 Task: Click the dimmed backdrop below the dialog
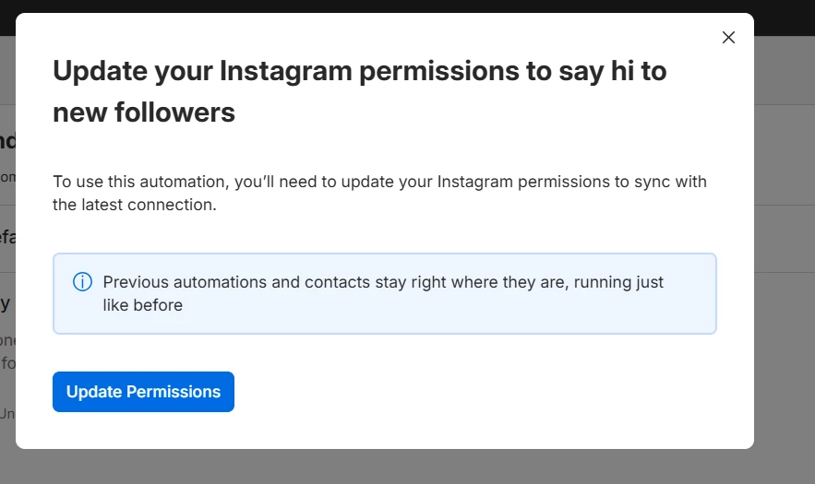pyautogui.click(x=406, y=467)
